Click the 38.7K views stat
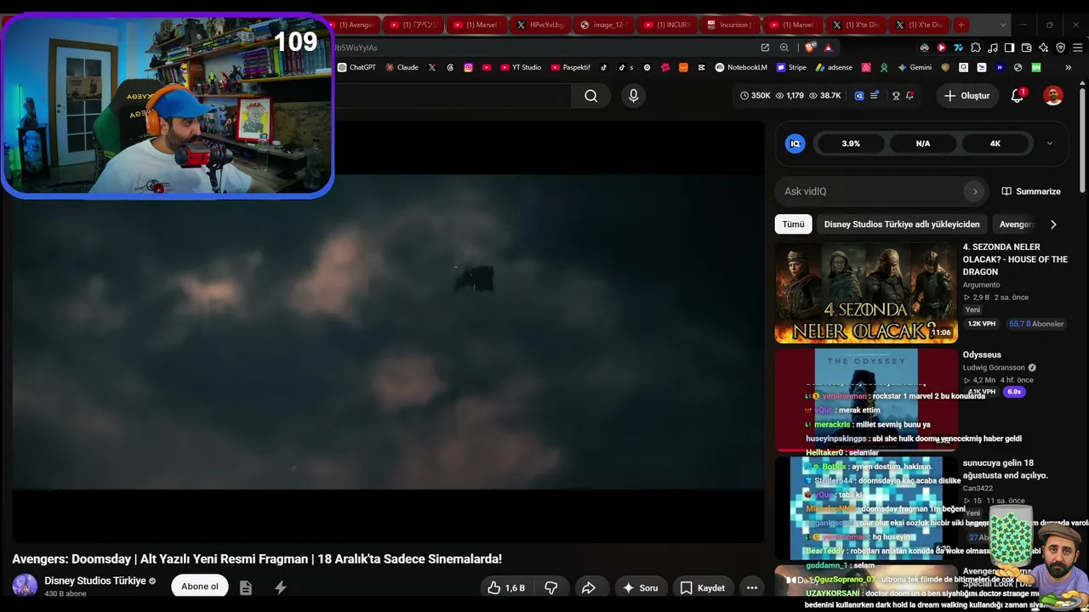 pos(824,96)
